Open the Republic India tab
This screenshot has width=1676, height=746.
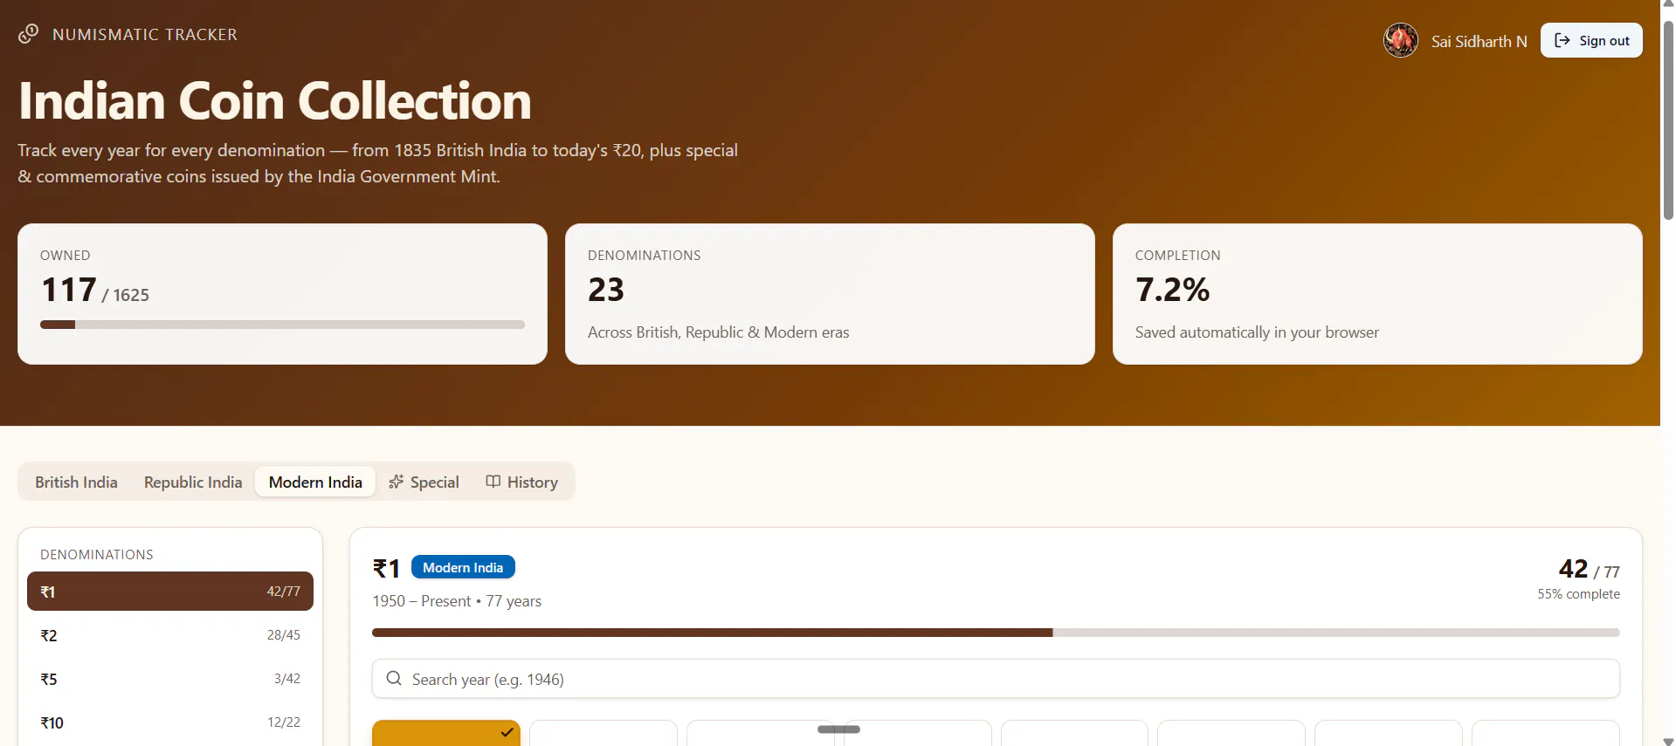(x=193, y=482)
